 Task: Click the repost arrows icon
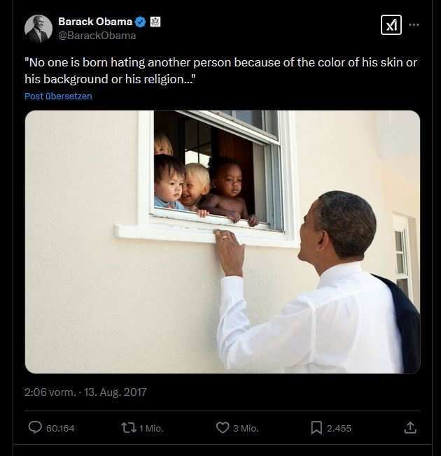[129, 427]
